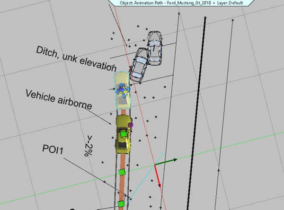Select the 'Vehicle airborne' annotation
The height and width of the screenshot is (210, 284).
pyautogui.click(x=59, y=99)
